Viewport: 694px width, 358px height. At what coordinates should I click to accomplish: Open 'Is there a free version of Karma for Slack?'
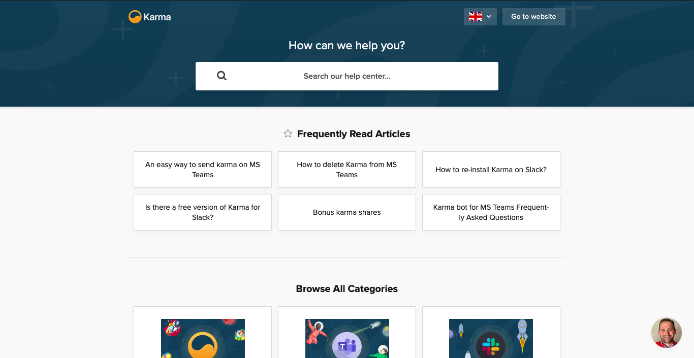coord(203,212)
